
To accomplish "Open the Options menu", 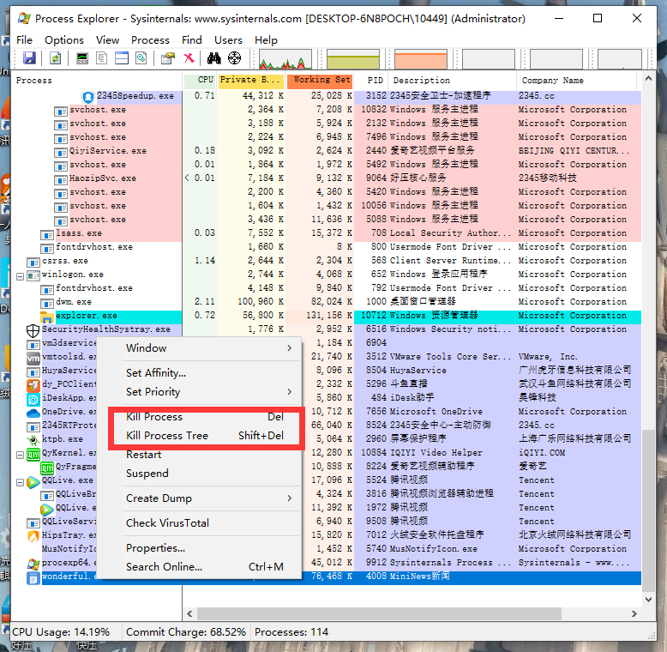I will pos(64,40).
